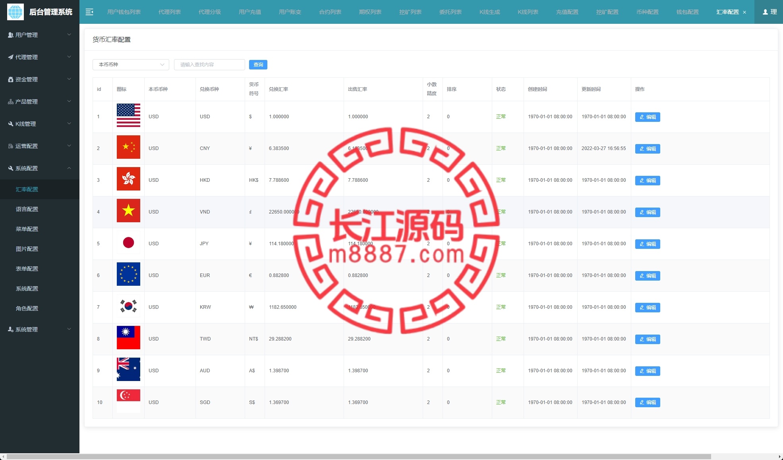783x460 pixels.
Task: Switch to 用户钱包列表 tab
Action: pyautogui.click(x=124, y=12)
